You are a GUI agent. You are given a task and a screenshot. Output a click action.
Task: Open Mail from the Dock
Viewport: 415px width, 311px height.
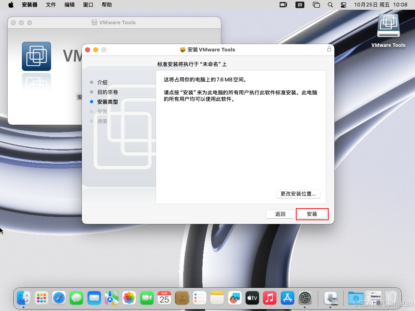point(94,298)
